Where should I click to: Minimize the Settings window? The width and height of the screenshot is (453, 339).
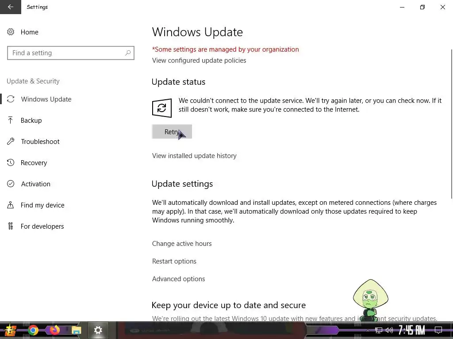[x=402, y=7]
